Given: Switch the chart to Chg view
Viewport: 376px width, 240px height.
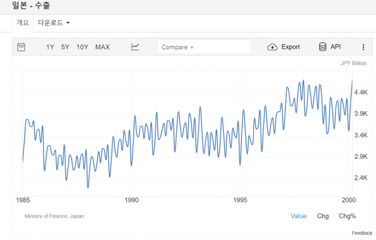Looking at the screenshot, I should tap(323, 216).
